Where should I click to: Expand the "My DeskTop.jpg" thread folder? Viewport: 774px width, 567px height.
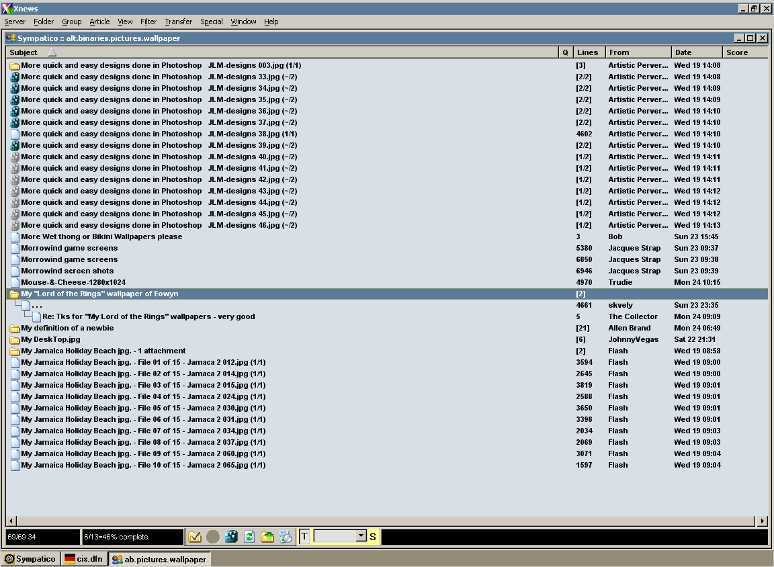pos(14,340)
